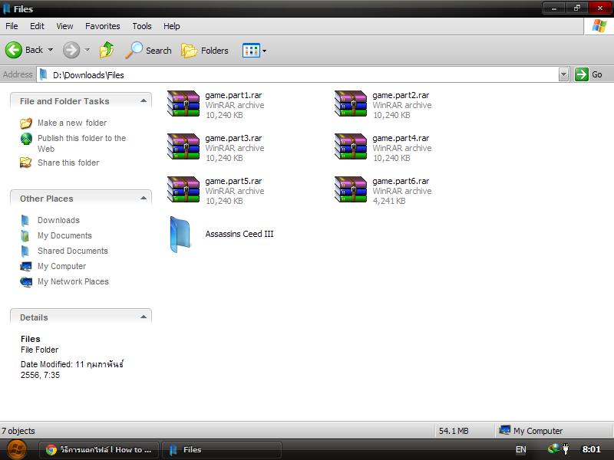
Task: Open the Back history dropdown arrow
Action: (50, 50)
